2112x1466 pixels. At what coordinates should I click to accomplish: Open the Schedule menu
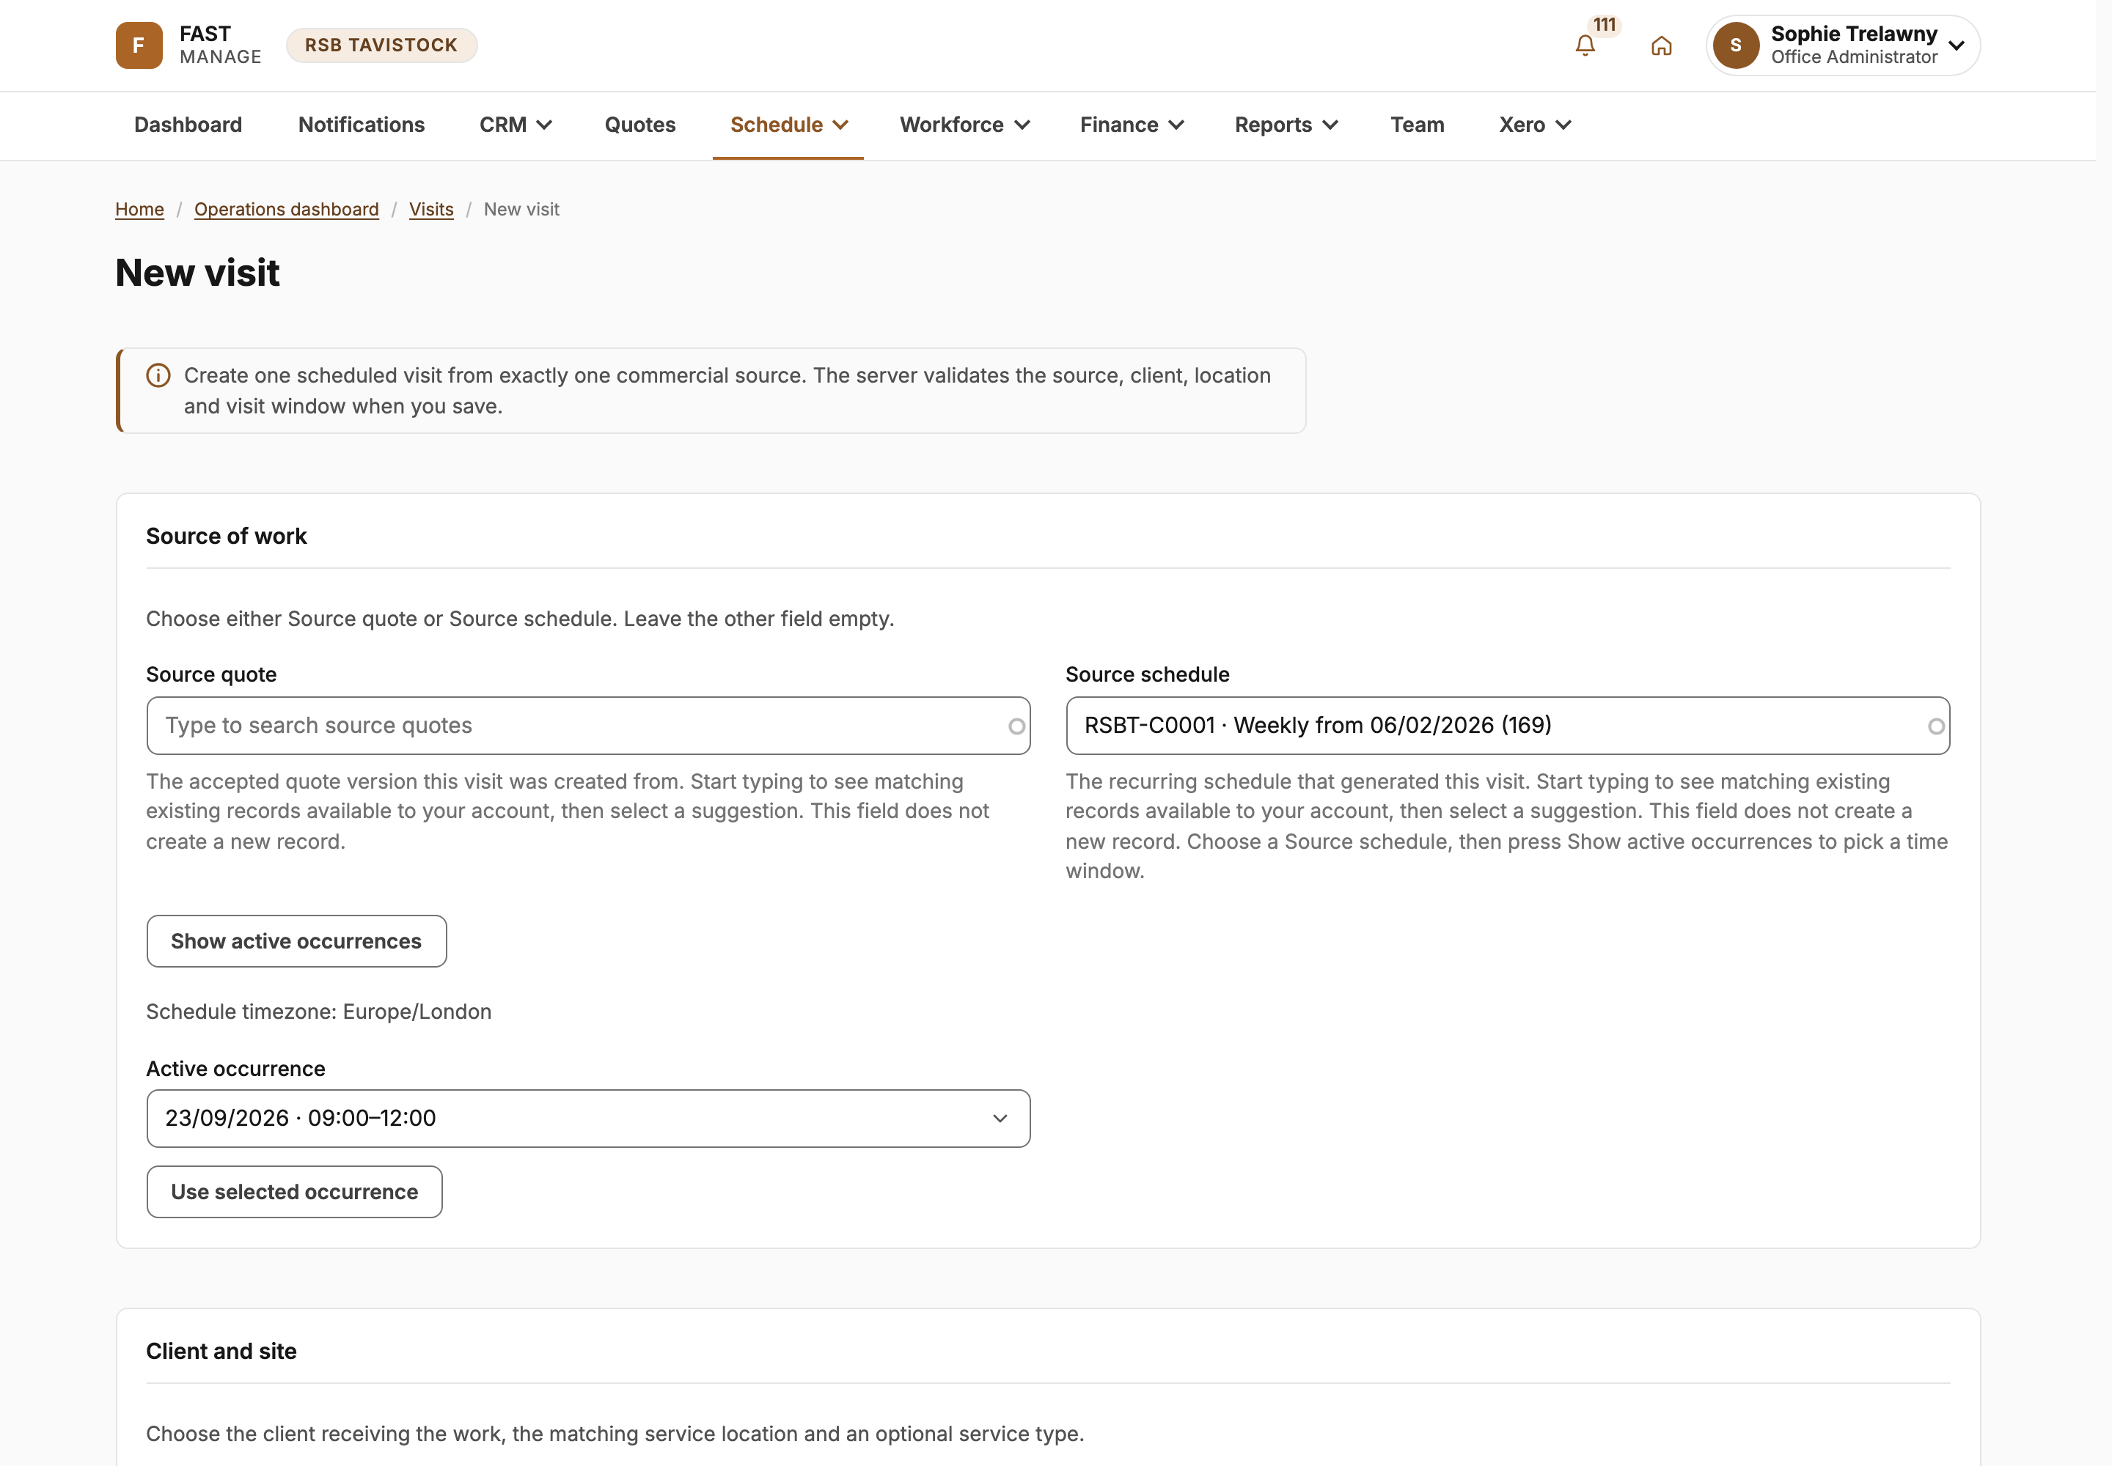[x=788, y=125]
